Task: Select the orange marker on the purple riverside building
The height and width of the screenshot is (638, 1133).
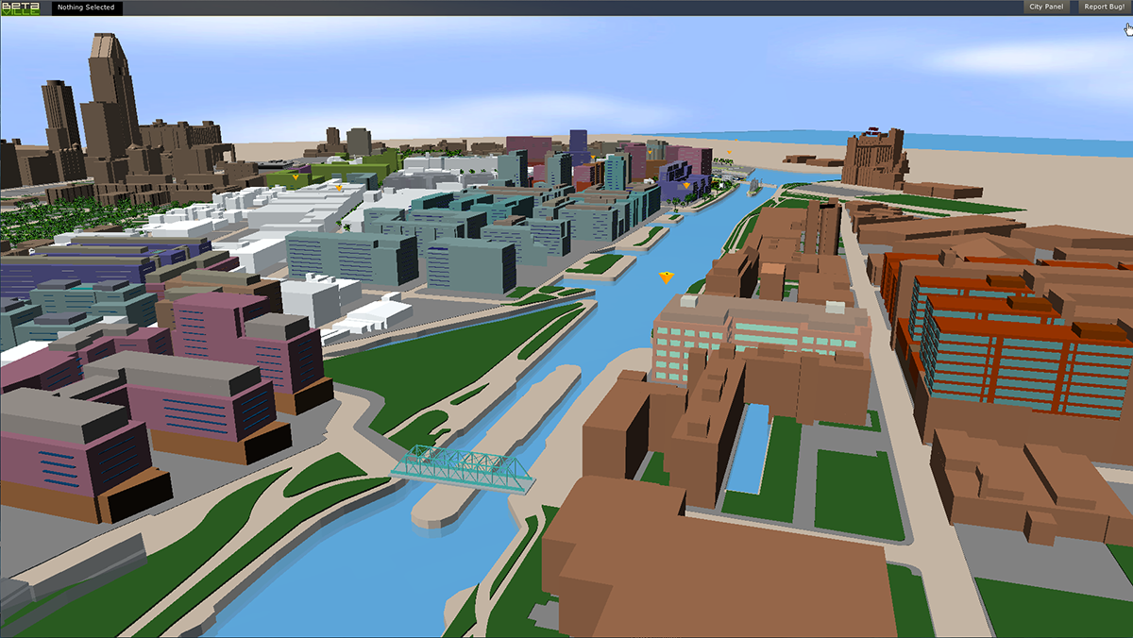Action: tap(686, 186)
